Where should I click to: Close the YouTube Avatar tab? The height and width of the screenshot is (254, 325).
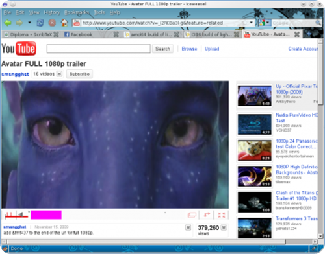(297, 34)
